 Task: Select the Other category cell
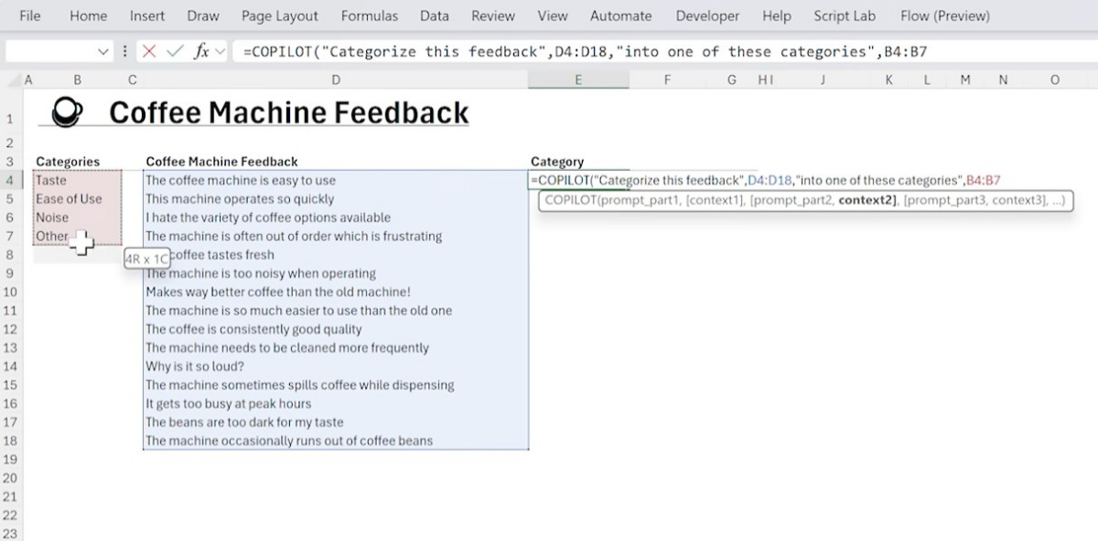tap(77, 236)
